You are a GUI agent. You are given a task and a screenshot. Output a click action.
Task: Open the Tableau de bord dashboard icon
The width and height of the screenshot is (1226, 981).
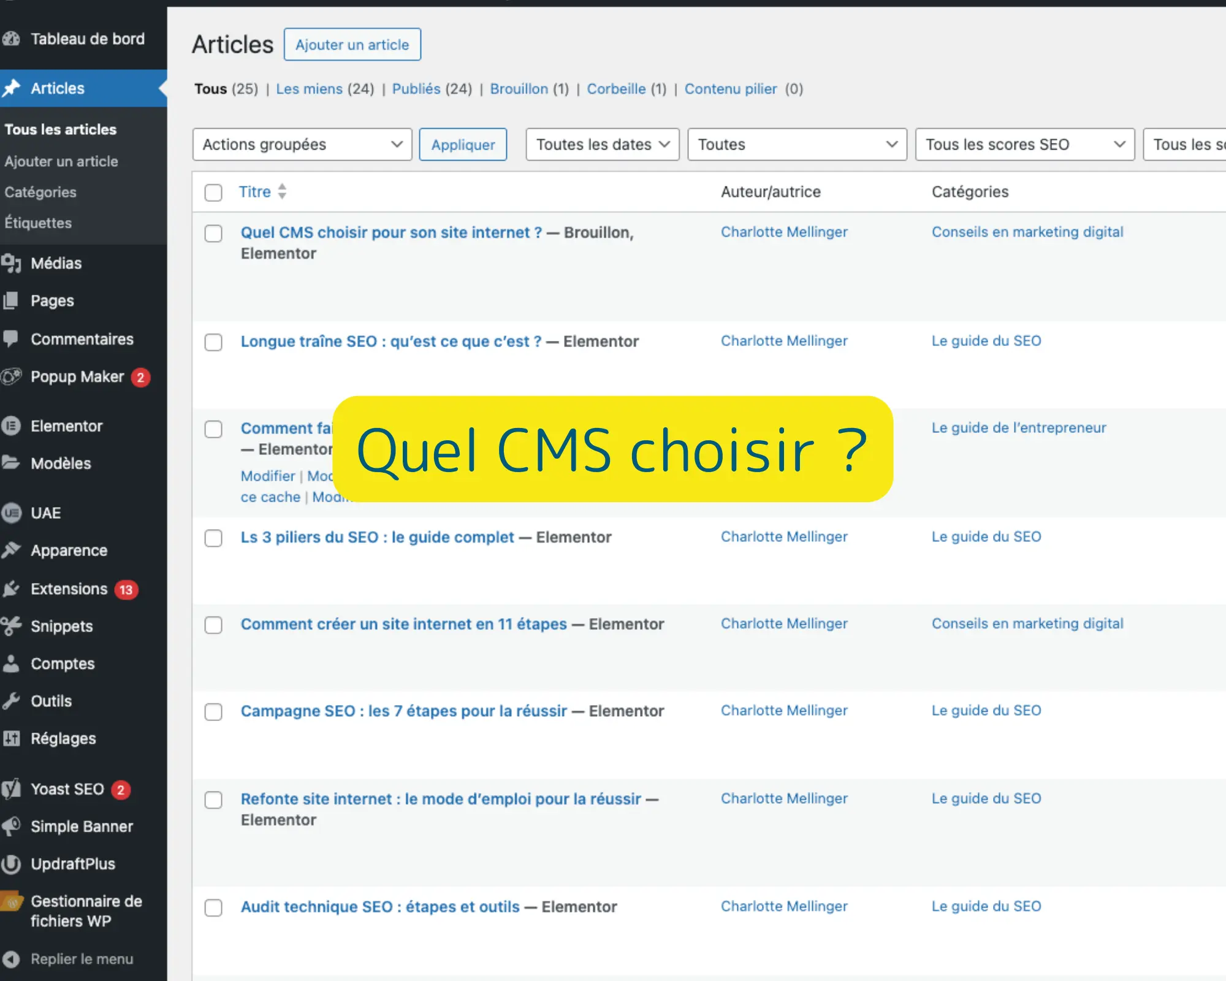12,39
